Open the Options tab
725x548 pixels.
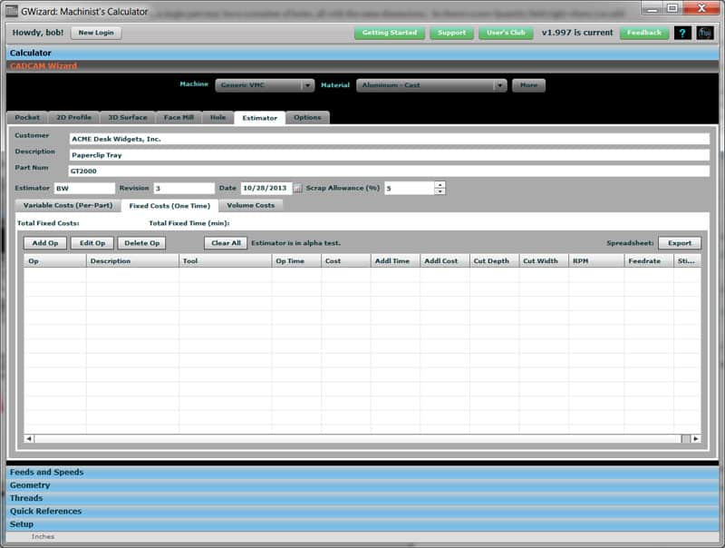[308, 118]
